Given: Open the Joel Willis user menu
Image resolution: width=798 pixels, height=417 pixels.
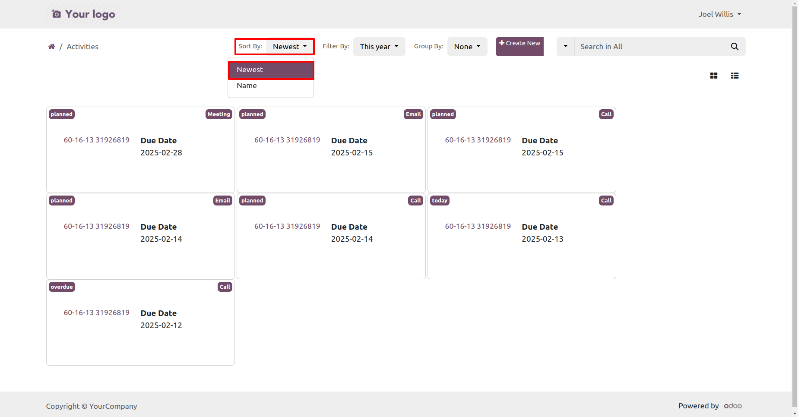Looking at the screenshot, I should coord(720,14).
